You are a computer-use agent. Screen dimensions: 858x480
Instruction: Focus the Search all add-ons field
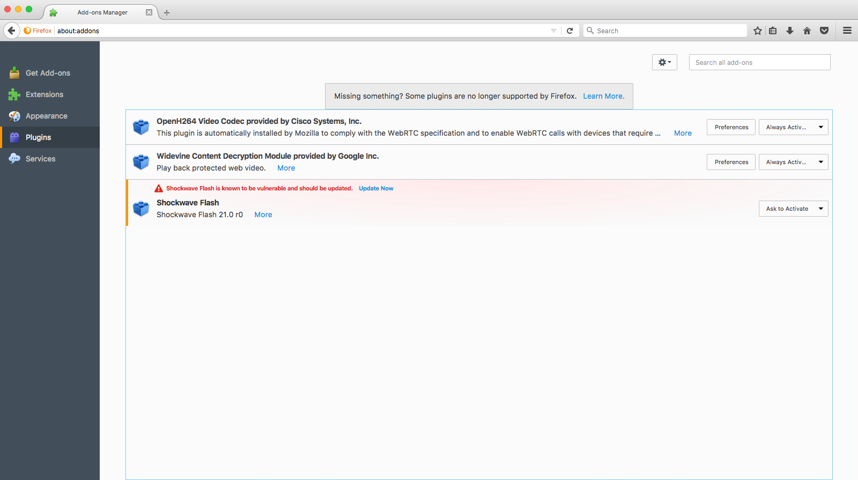(x=759, y=62)
